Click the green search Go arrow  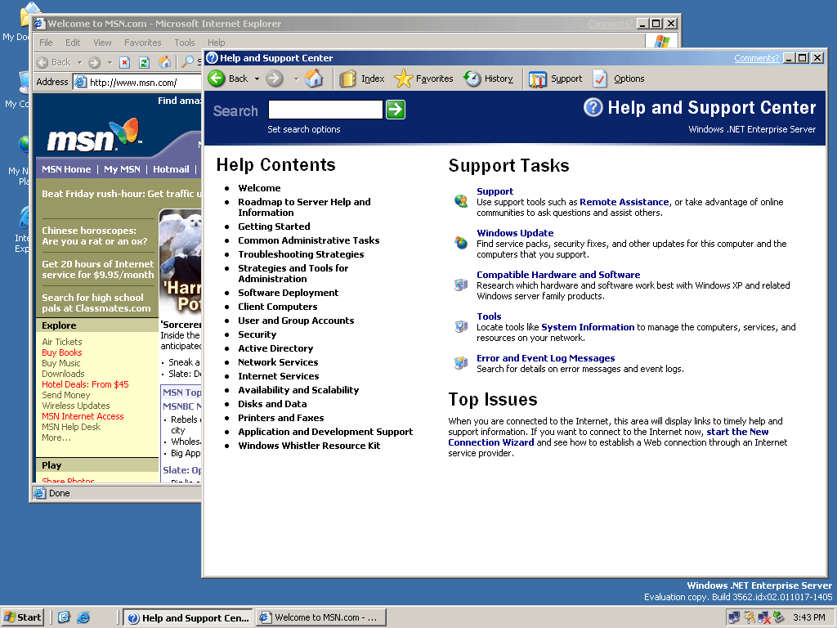396,110
